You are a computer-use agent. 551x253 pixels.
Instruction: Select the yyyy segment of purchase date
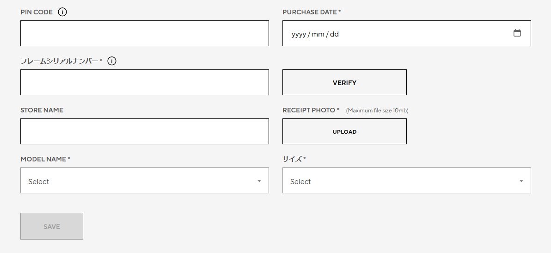[299, 34]
